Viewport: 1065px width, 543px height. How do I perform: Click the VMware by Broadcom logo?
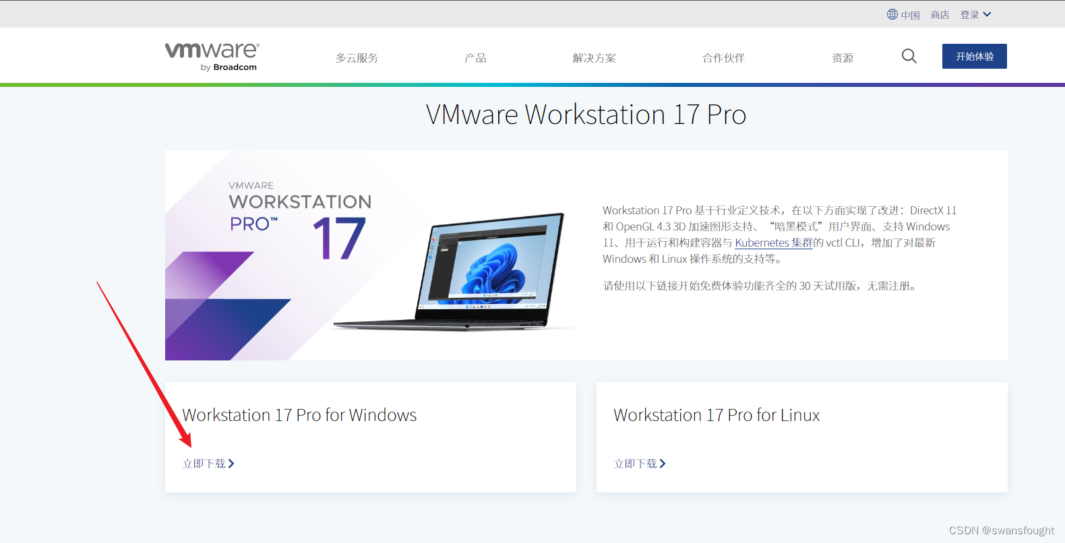click(x=212, y=57)
